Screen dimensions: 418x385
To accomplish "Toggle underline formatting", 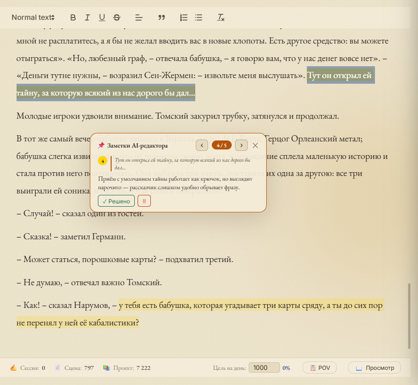I will 102,17.
